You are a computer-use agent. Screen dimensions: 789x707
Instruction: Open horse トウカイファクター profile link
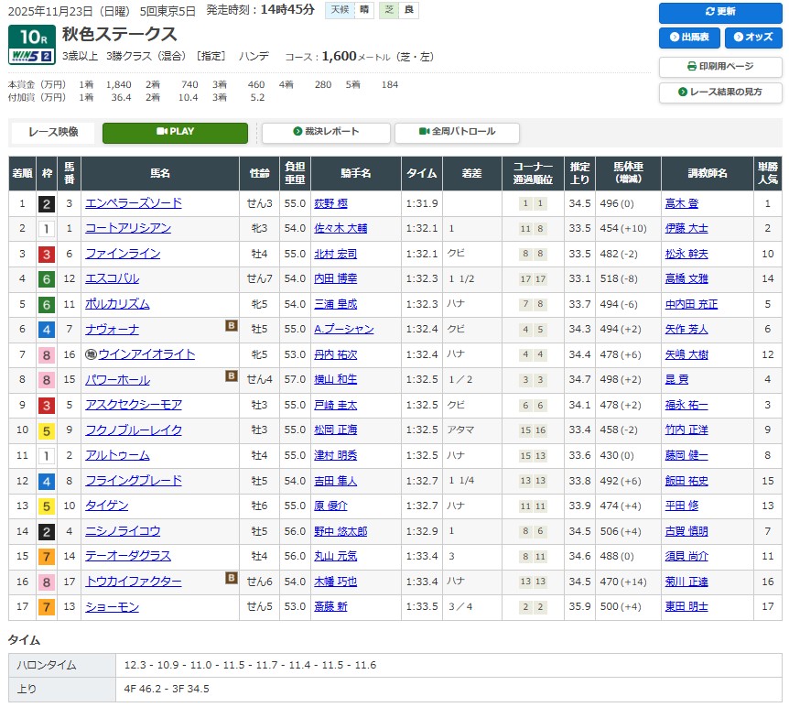click(134, 582)
